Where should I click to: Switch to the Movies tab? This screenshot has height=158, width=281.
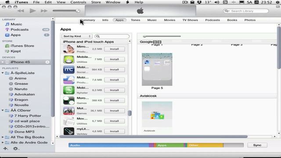coord(170,20)
